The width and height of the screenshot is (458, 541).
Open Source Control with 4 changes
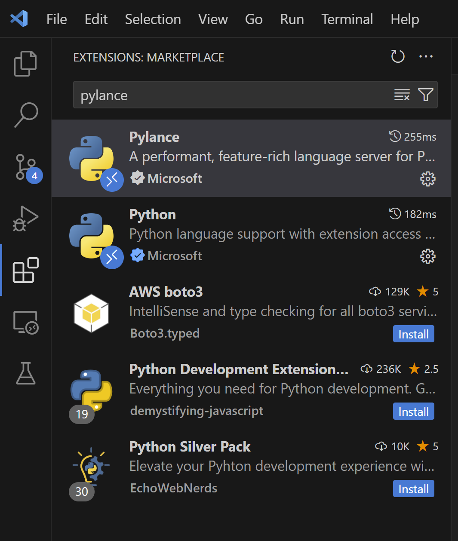(26, 167)
